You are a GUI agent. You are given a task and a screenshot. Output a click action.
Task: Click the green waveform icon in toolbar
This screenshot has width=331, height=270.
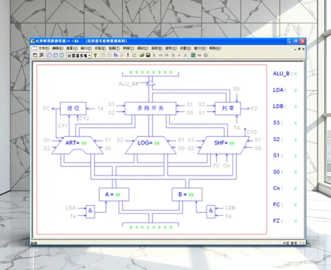click(x=193, y=55)
